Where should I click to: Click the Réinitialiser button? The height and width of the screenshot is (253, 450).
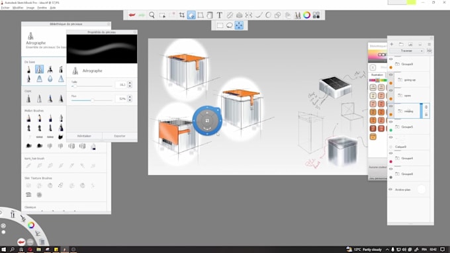point(85,136)
